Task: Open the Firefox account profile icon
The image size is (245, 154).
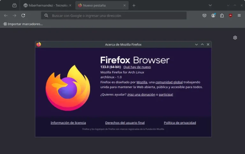Action: pyautogui.click(x=213, y=15)
